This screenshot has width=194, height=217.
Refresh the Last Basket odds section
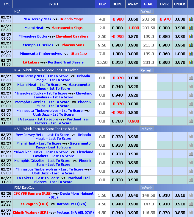point(146,129)
